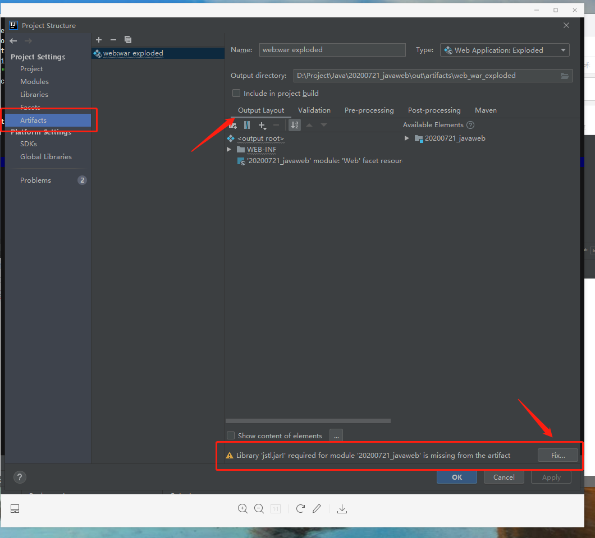Expand the WEB-INF folder

point(229,150)
